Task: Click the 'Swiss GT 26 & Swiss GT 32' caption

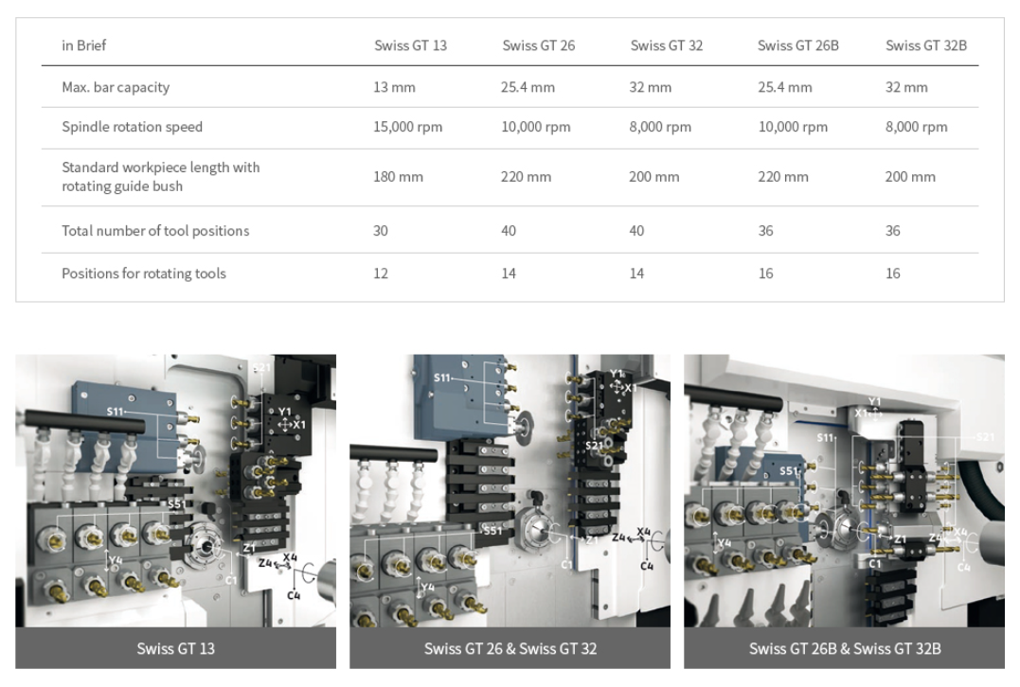Action: coord(510,648)
